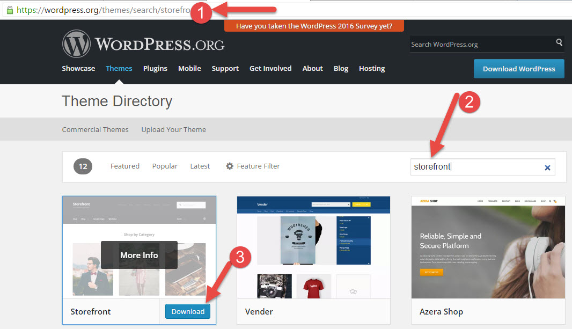The width and height of the screenshot is (572, 329).
Task: Open the Showcase section
Action: [78, 68]
